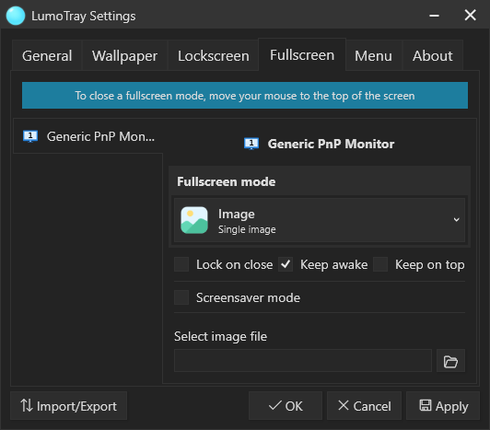Click the Image mode landscape picture icon
Screen dimensions: 490x430
pyautogui.click(x=194, y=220)
